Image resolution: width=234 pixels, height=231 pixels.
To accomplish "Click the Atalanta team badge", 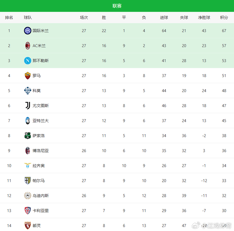I will [27, 121].
